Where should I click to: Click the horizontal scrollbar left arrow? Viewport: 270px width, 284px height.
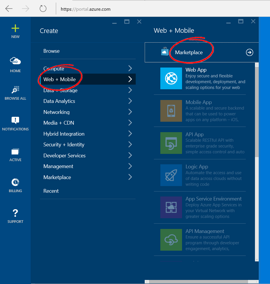pos(147,282)
